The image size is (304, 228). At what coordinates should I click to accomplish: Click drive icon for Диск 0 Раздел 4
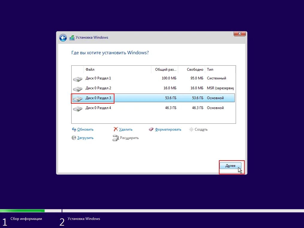[78, 109]
